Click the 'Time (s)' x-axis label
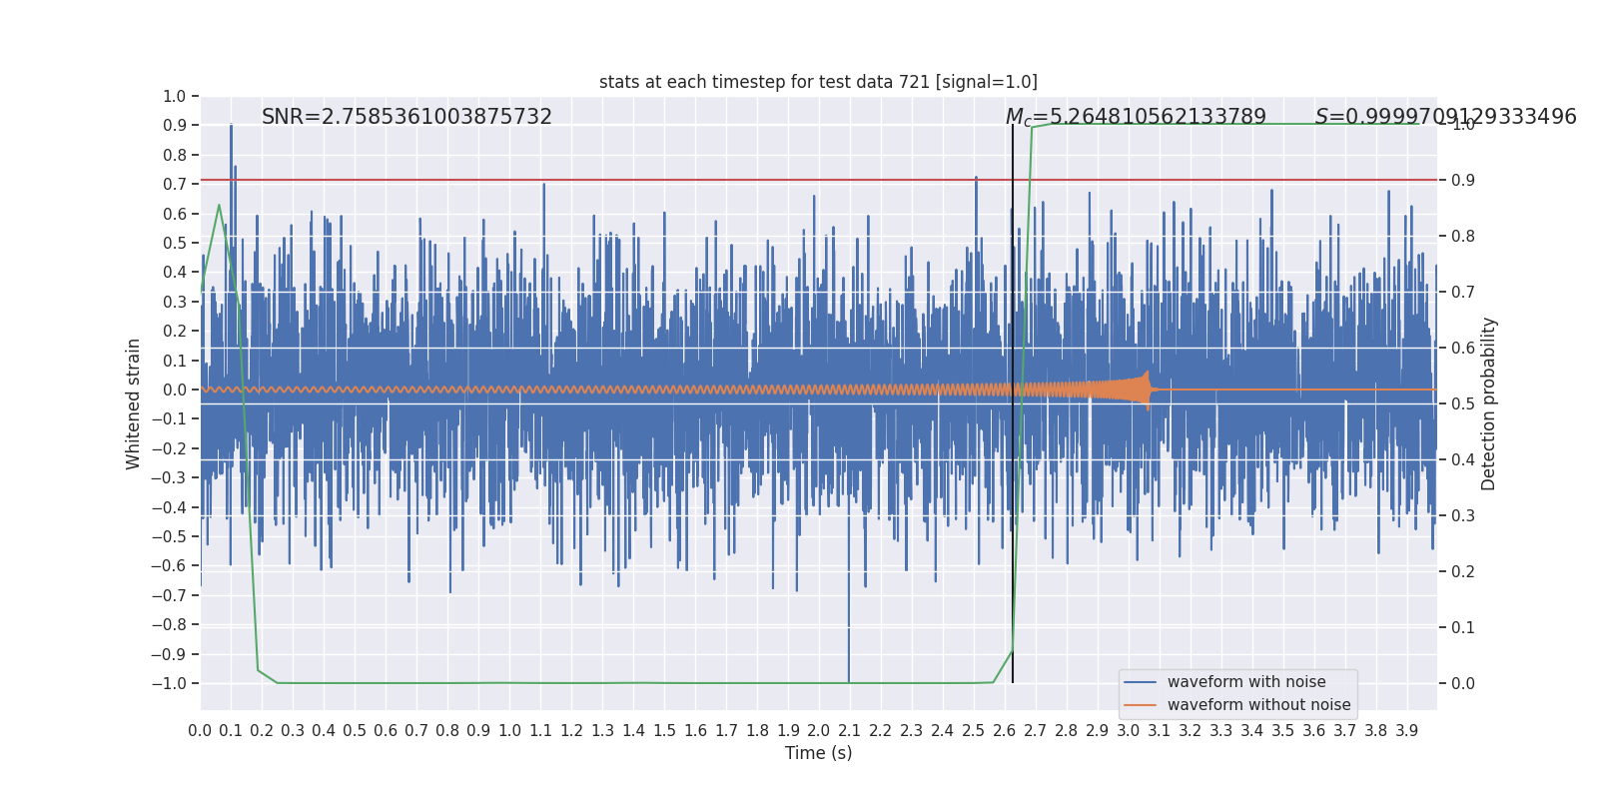 point(818,753)
